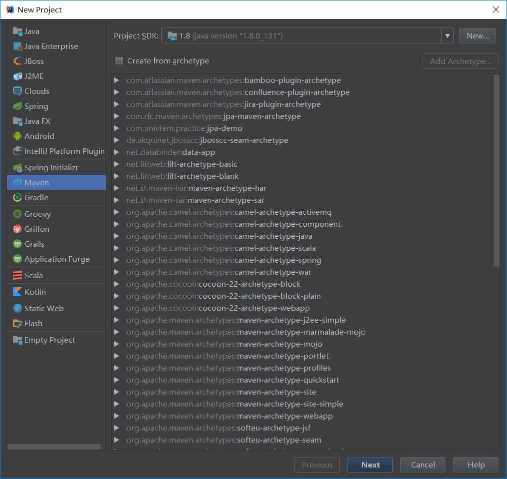Select the Android robot icon

click(17, 136)
